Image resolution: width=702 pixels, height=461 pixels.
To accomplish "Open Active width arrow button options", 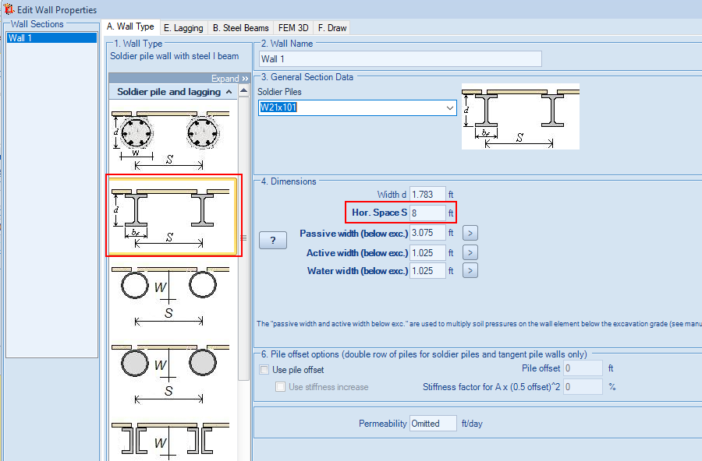I will click(x=470, y=252).
